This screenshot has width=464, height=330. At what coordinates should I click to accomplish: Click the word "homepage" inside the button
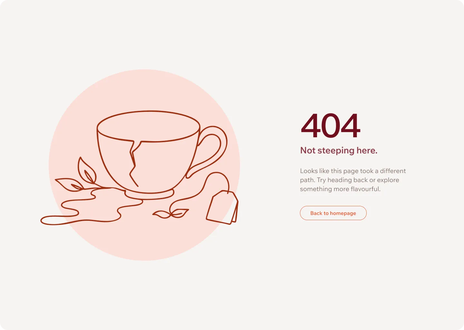click(343, 213)
